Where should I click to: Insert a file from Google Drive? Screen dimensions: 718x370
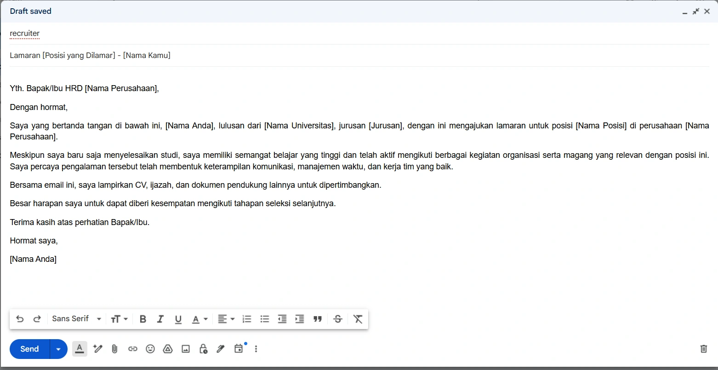coord(168,349)
